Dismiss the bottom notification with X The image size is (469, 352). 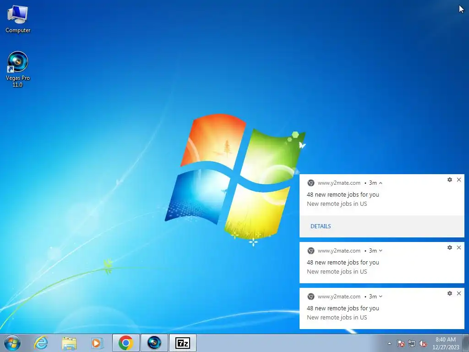click(x=459, y=293)
